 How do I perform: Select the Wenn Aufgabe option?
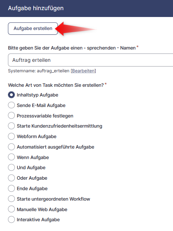(11, 157)
